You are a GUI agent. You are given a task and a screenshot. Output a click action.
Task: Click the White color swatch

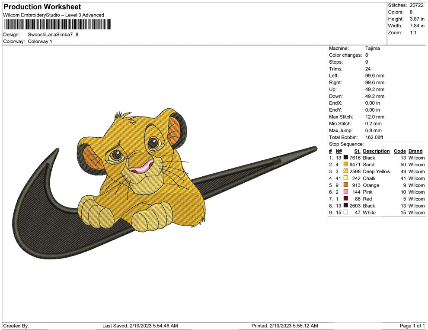point(346,212)
